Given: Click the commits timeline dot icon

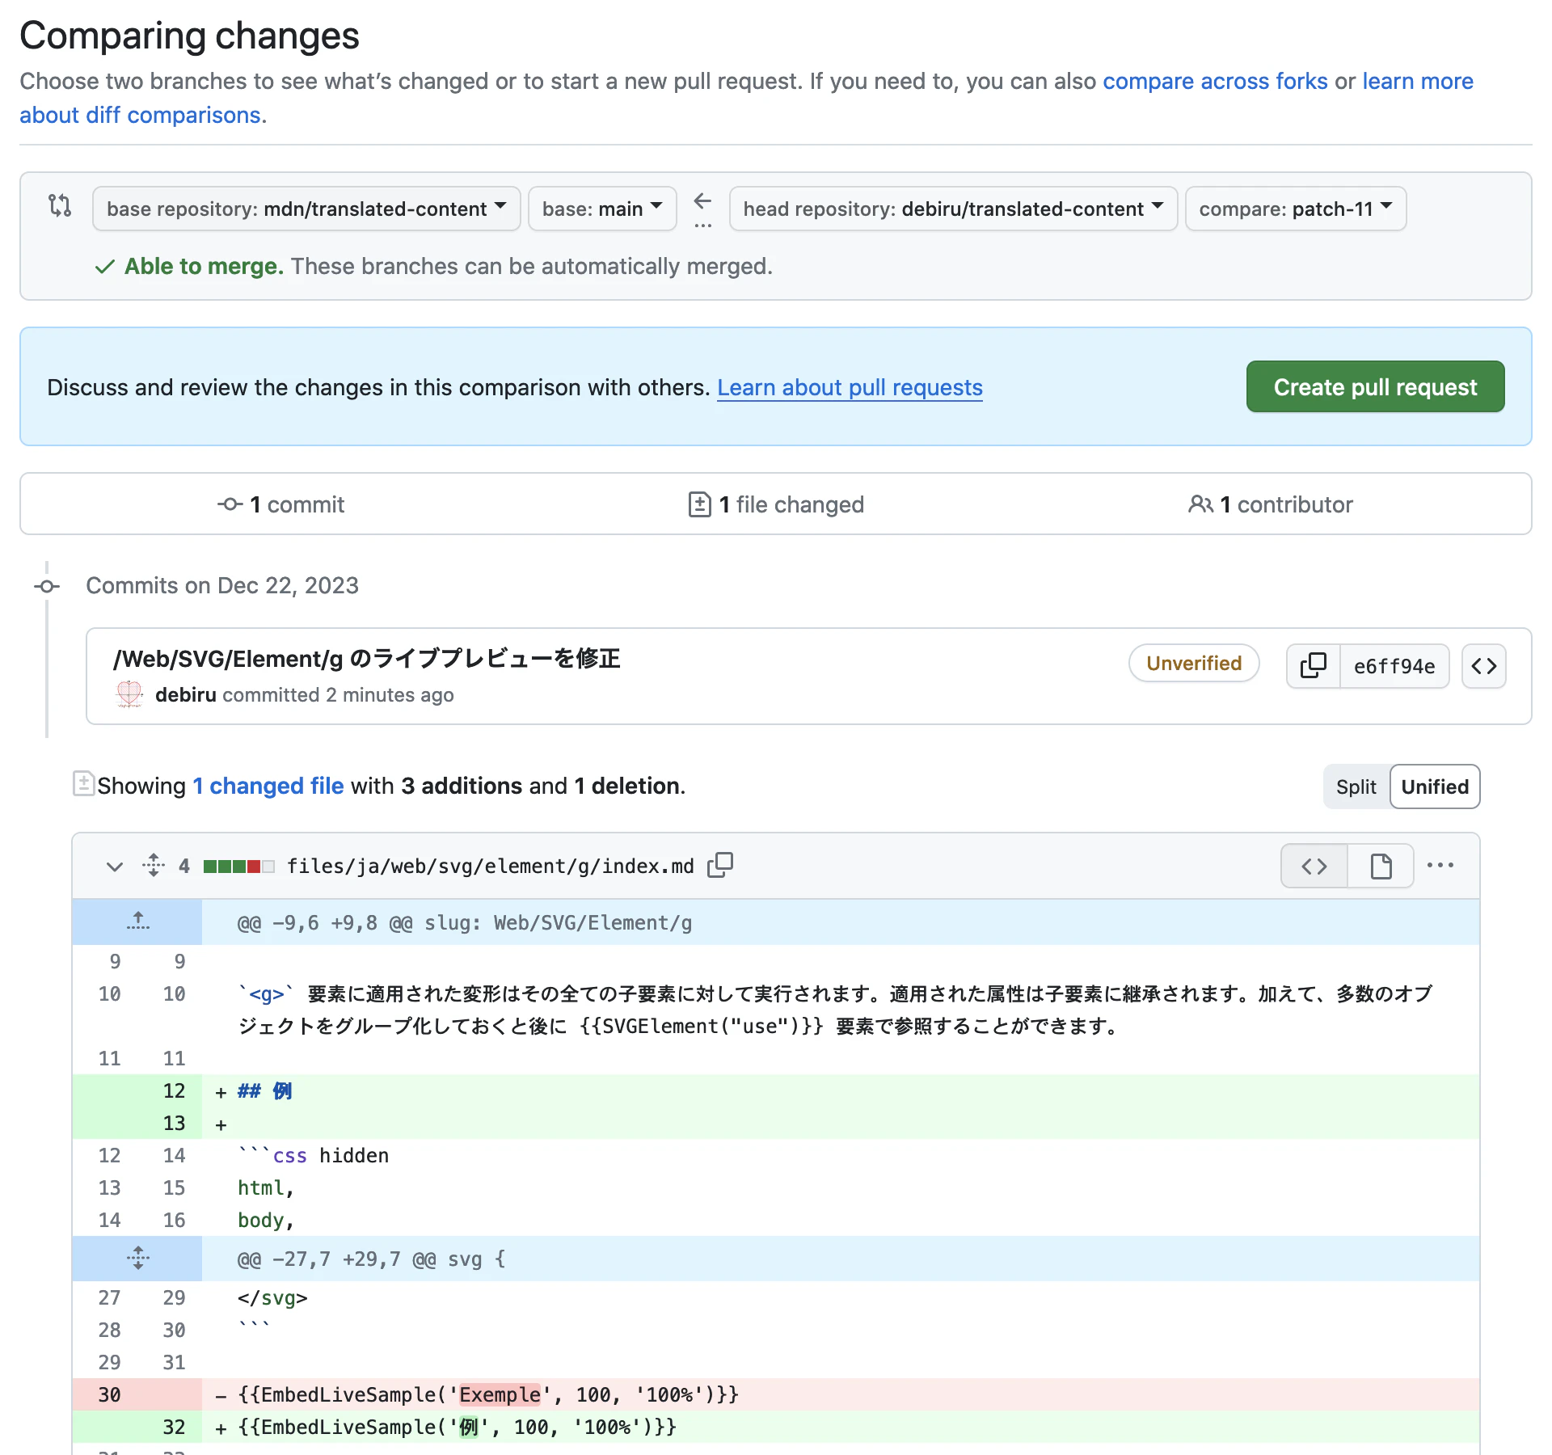Looking at the screenshot, I should 47,586.
